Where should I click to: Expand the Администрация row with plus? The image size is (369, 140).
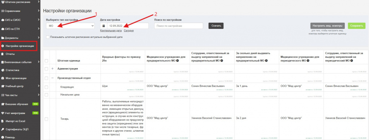[x=53, y=69]
